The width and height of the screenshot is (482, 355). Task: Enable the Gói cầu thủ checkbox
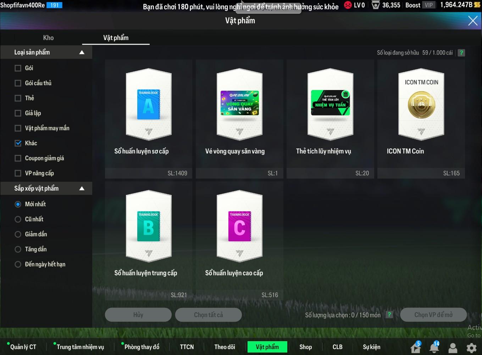[x=18, y=83]
